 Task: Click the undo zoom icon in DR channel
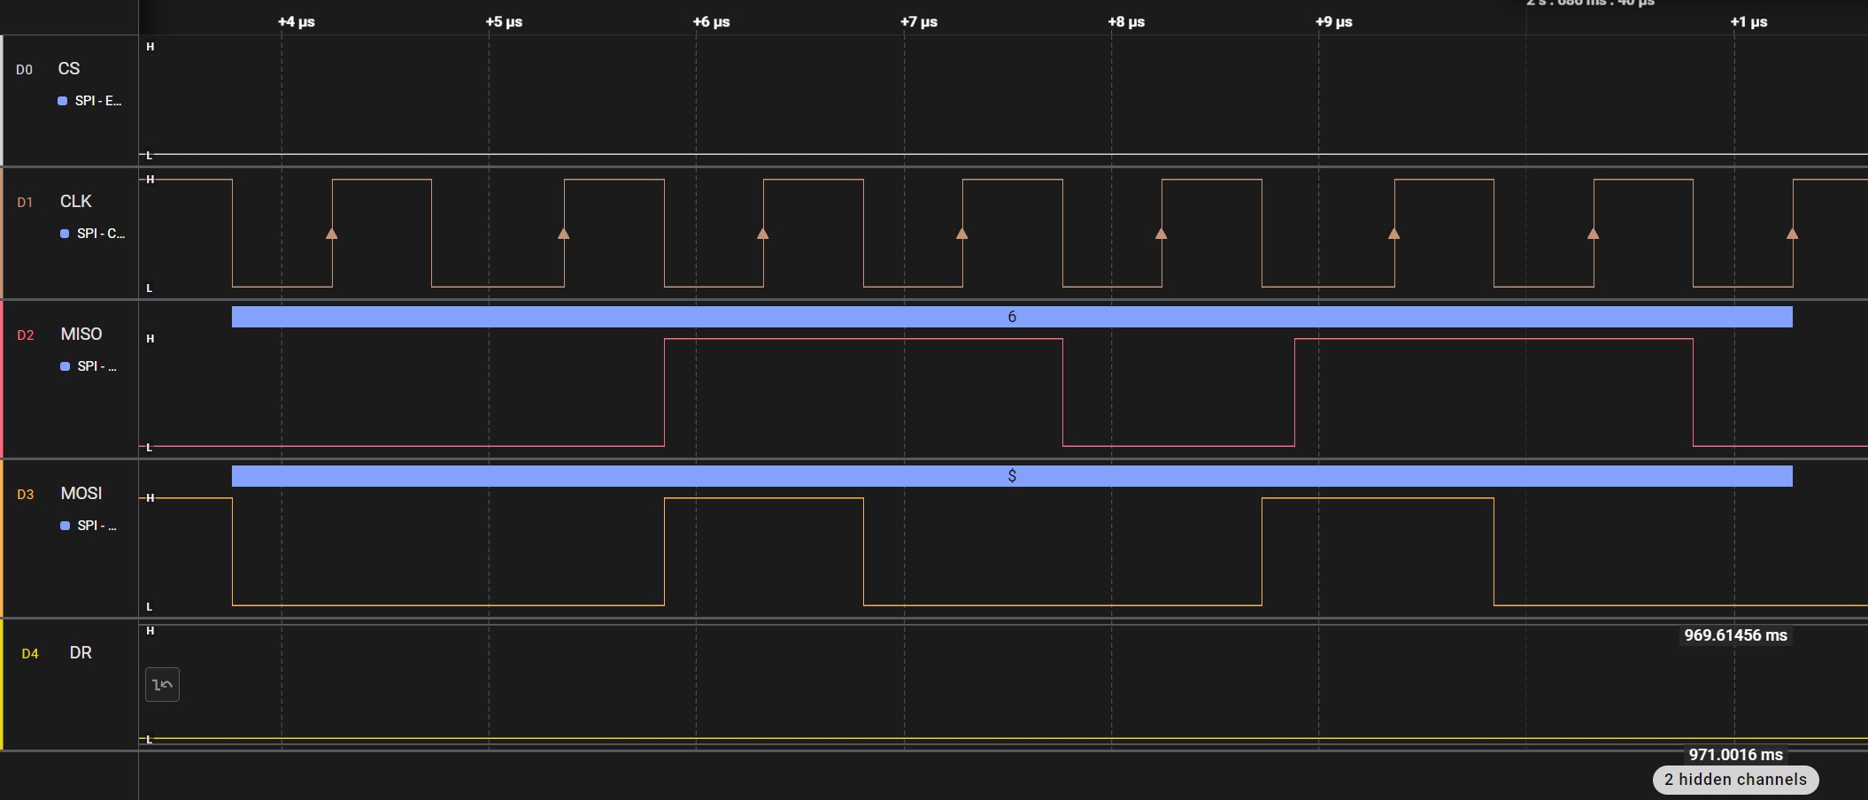[162, 684]
